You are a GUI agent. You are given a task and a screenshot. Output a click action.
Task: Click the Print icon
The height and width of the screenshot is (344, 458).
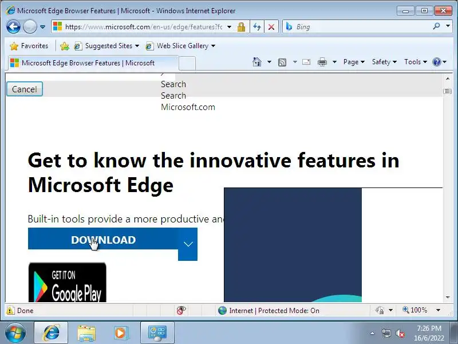[322, 62]
